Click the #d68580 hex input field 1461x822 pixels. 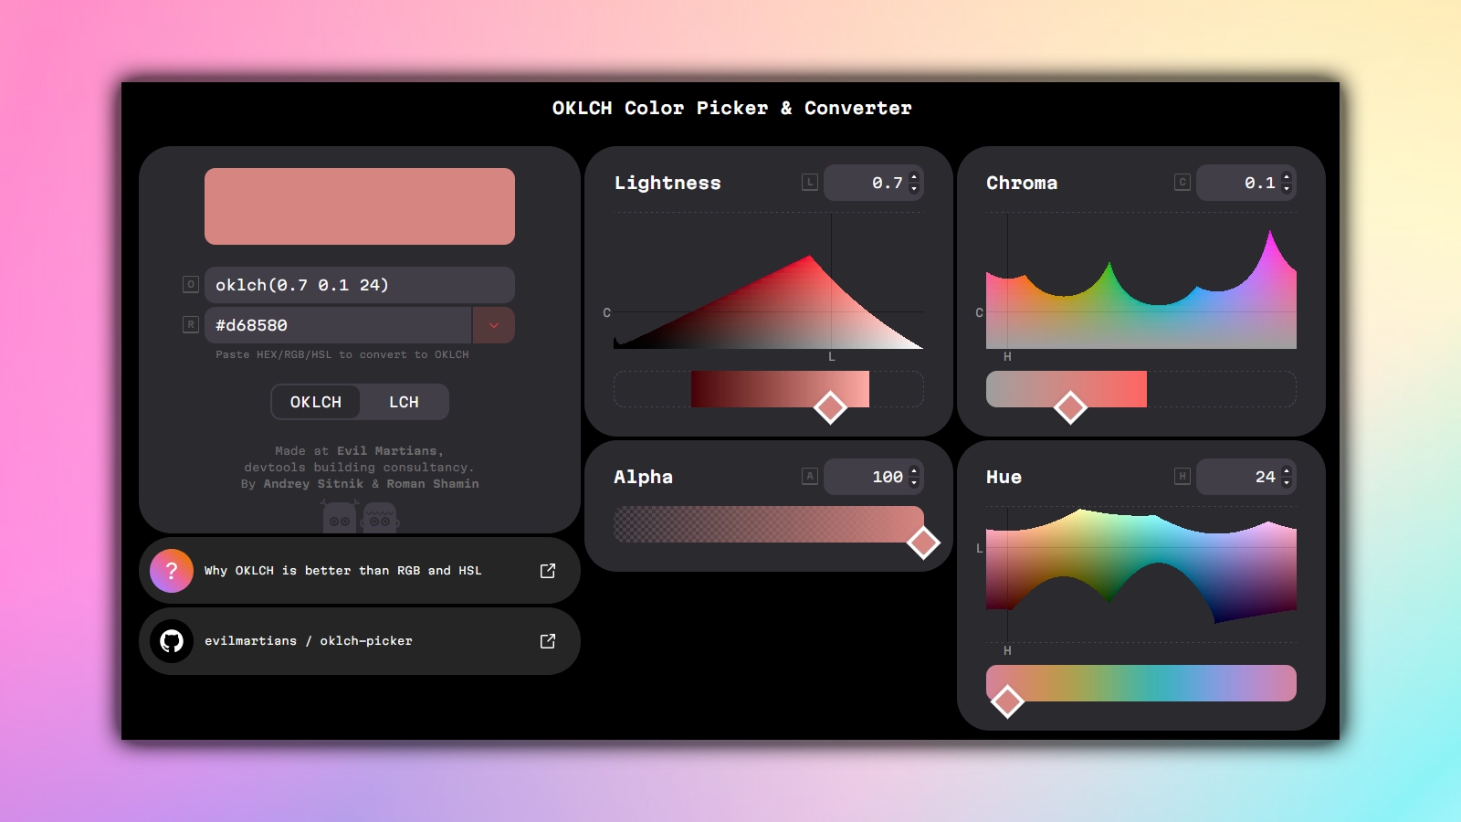pos(338,325)
